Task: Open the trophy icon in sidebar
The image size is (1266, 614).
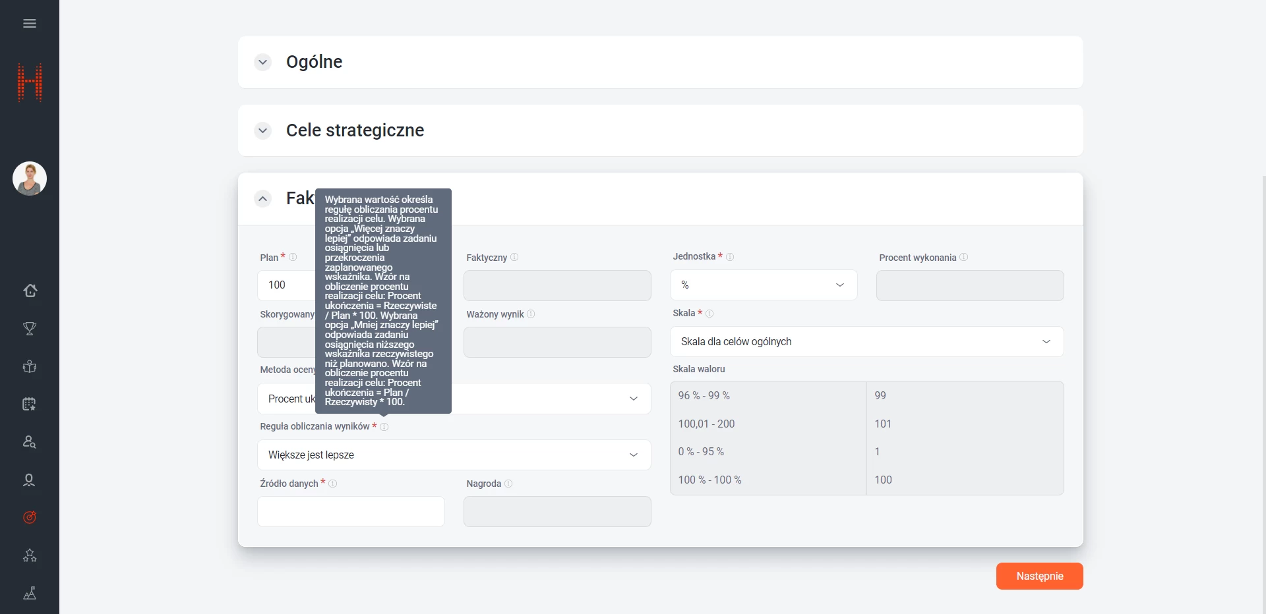Action: click(x=30, y=328)
